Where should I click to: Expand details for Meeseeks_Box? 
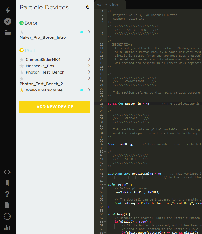pos(89,66)
